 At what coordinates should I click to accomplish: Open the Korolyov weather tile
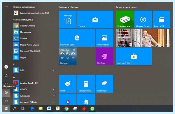(x=68, y=56)
